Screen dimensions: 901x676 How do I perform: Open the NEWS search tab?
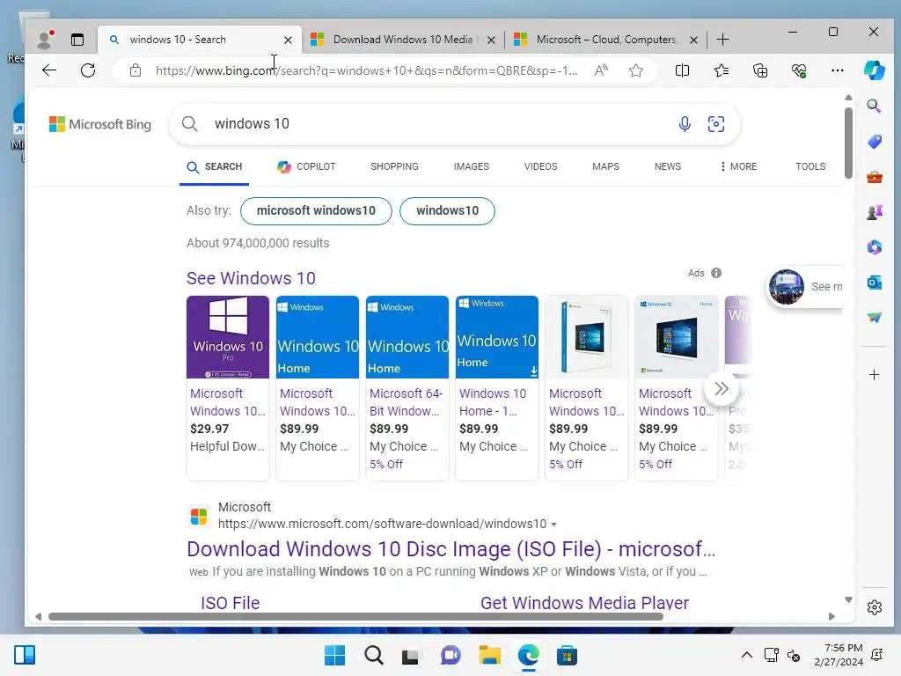667,166
